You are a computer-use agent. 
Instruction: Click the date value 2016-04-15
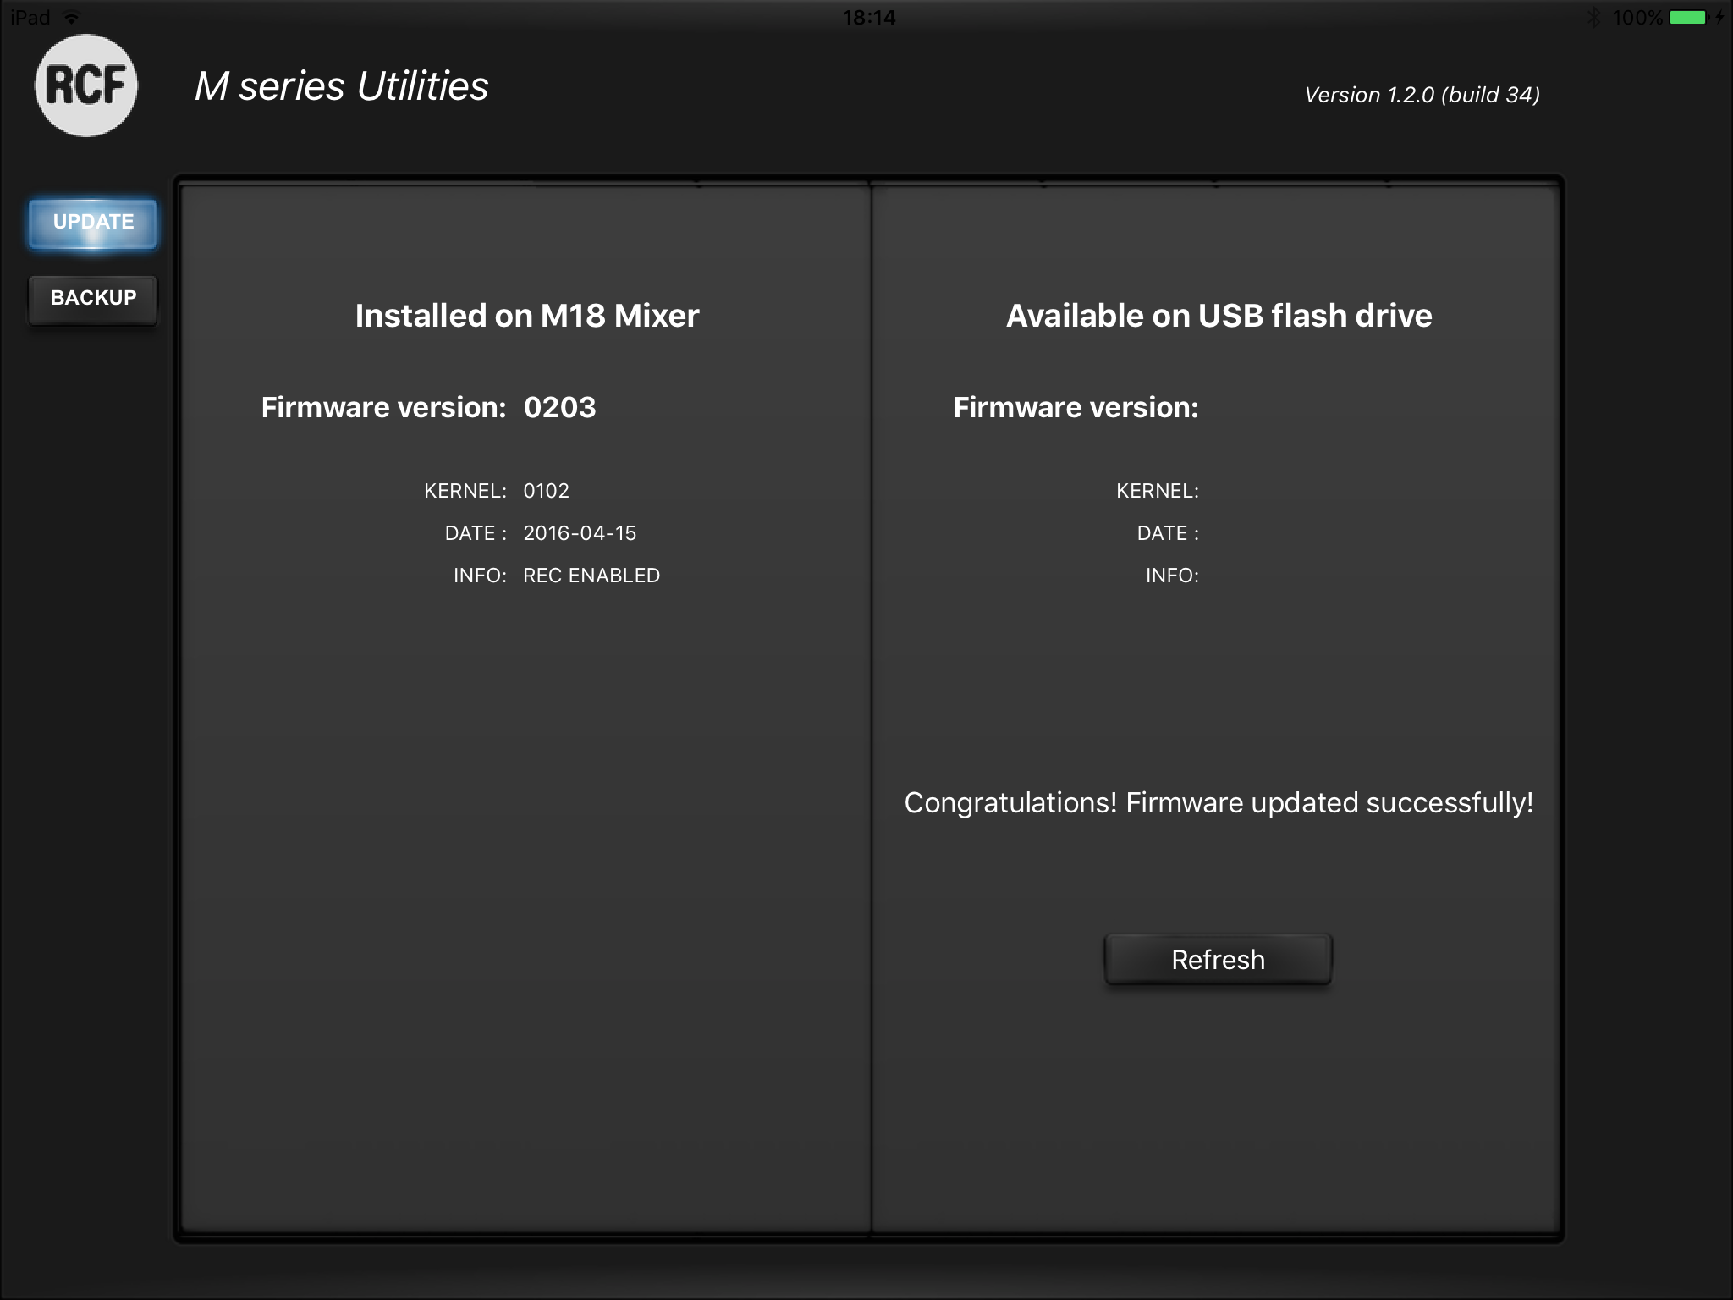[580, 533]
